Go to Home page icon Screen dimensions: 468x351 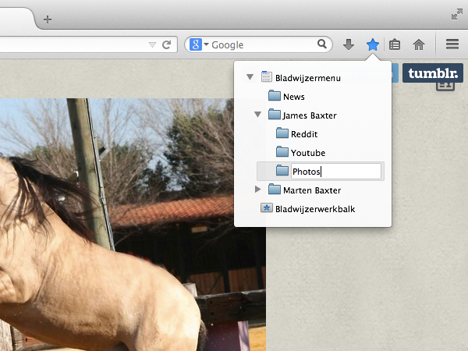[418, 44]
